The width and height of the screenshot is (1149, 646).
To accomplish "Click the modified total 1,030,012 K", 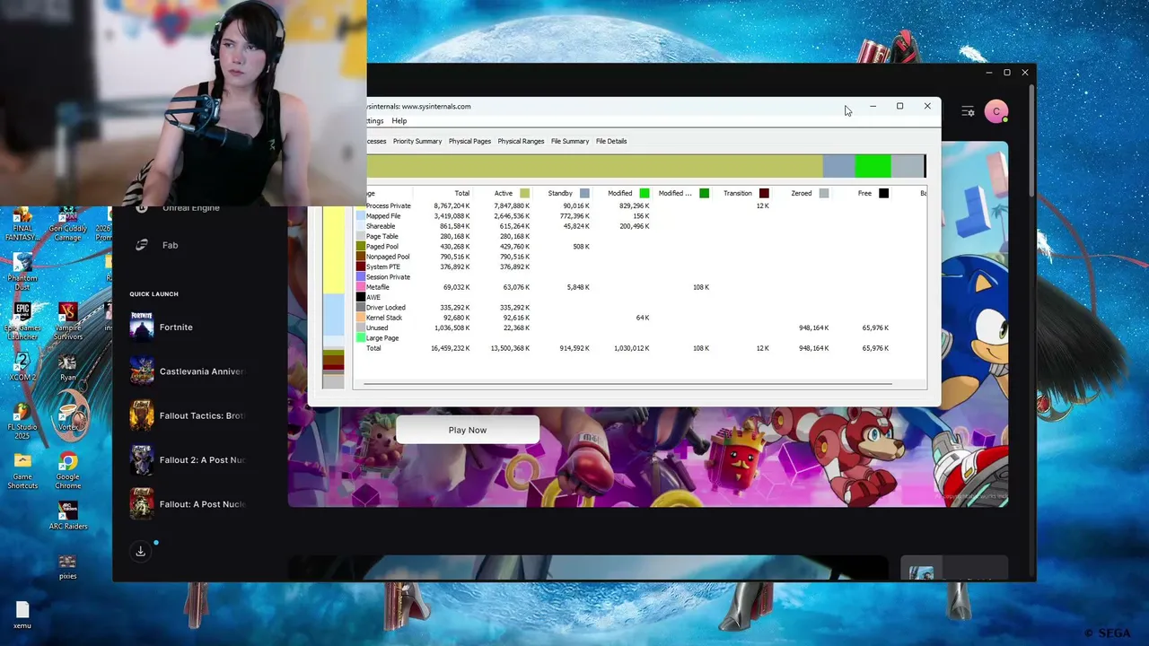I will click(x=631, y=348).
